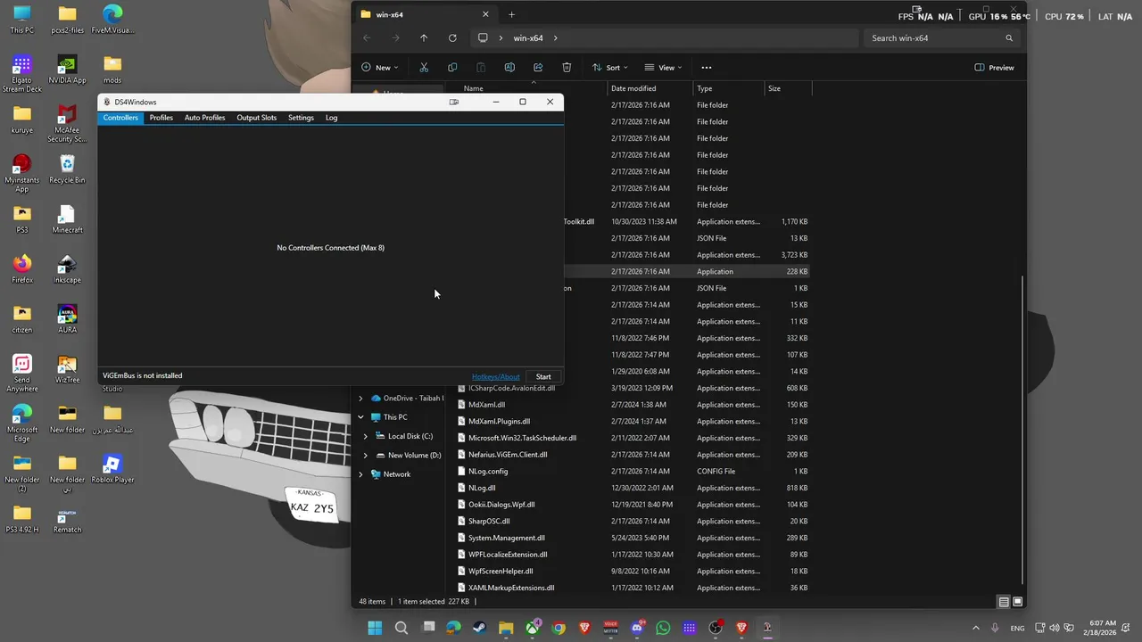Viewport: 1142px width, 642px height.
Task: Delete the selected file using the trash icon
Action: click(x=567, y=68)
